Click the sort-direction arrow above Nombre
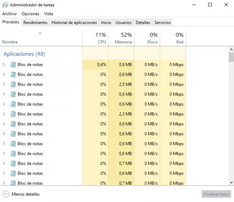Image resolution: width=234 pixels, height=202 pixels. [40, 34]
